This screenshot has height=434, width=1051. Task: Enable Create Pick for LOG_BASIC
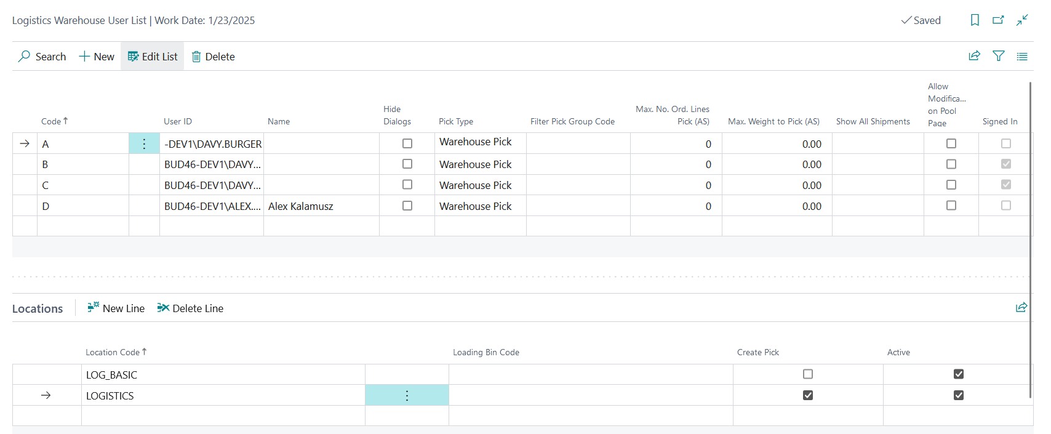(x=808, y=374)
